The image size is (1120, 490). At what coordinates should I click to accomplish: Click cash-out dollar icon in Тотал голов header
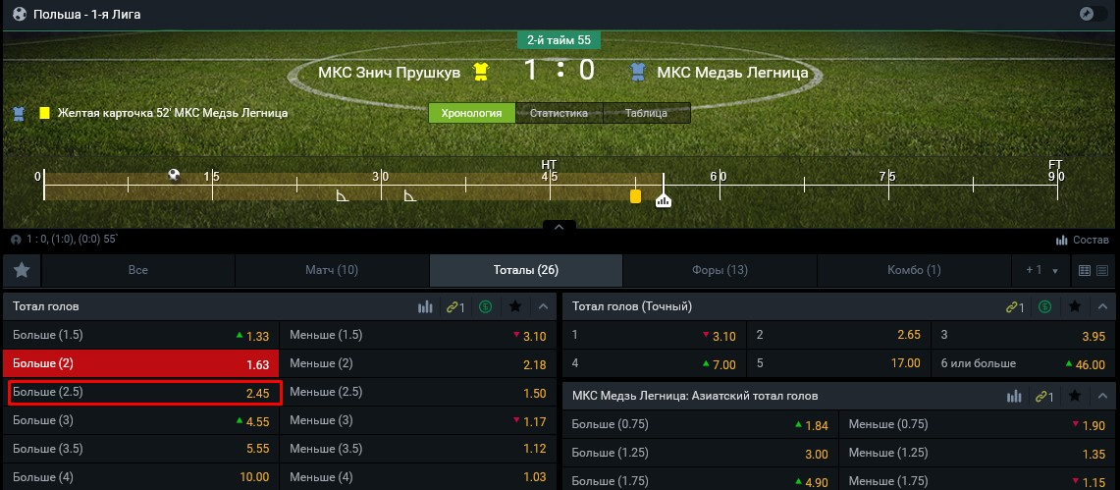tap(485, 306)
